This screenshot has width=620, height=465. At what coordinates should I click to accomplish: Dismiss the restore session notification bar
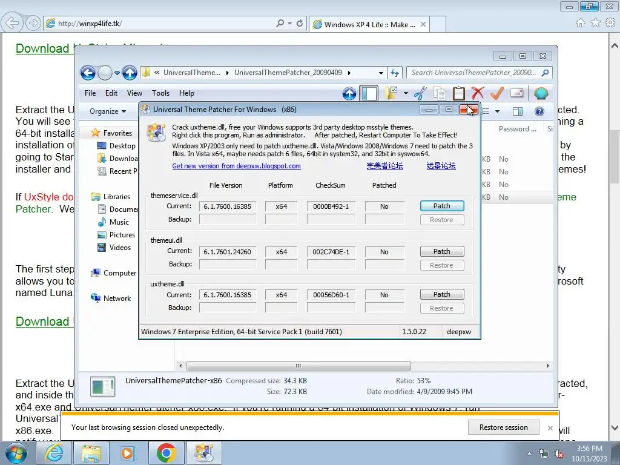550,428
